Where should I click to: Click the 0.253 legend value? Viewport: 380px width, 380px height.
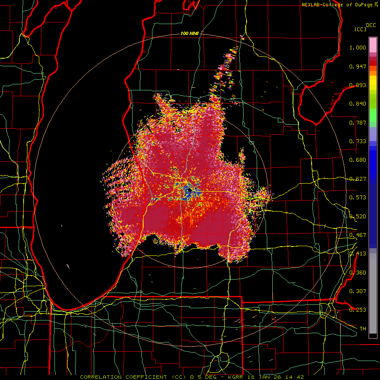click(358, 310)
